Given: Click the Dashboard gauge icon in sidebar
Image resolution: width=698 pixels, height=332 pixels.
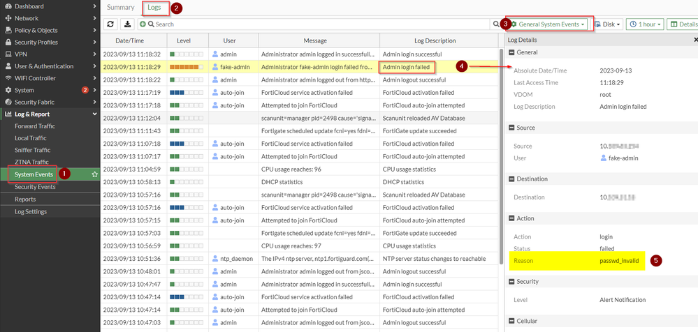Looking at the screenshot, I should 8,6.
